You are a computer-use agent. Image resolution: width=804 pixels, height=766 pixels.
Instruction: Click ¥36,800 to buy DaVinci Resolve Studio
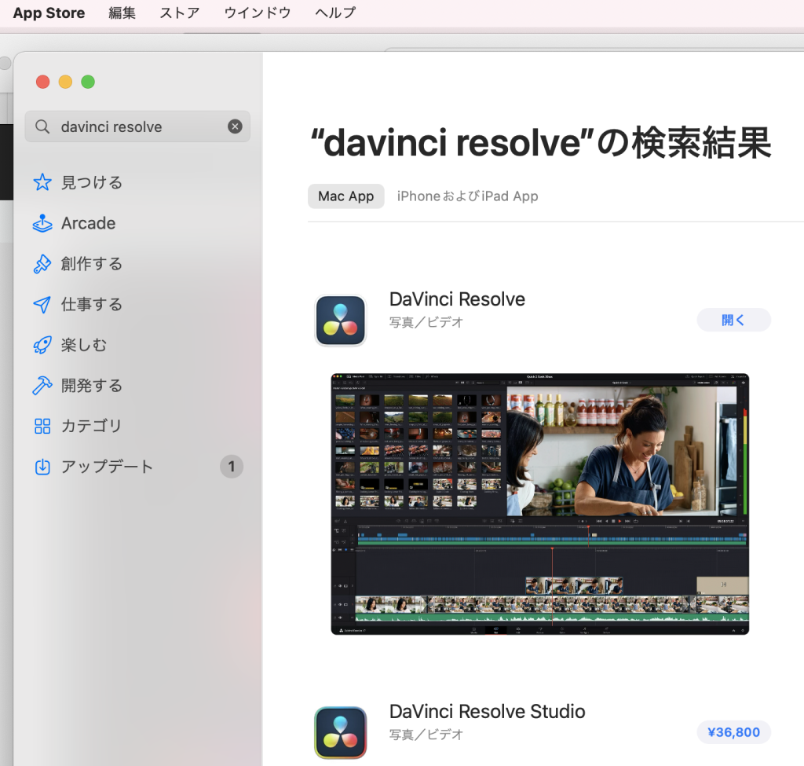[x=733, y=732]
